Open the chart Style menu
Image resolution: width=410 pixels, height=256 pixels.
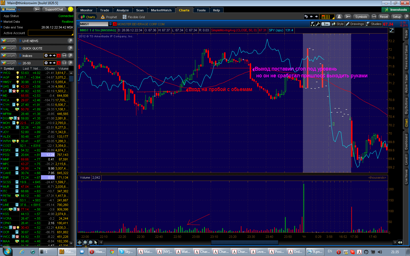338,24
